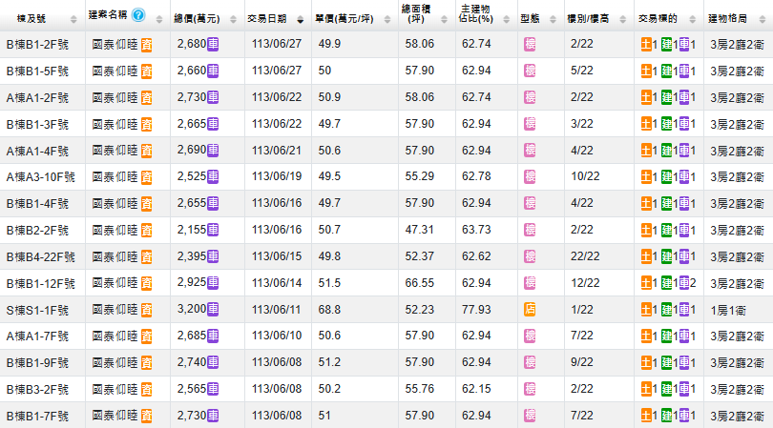The height and width of the screenshot is (428, 773).
Task: Sort the table by 主建物佔比(%)
Action: point(507,19)
